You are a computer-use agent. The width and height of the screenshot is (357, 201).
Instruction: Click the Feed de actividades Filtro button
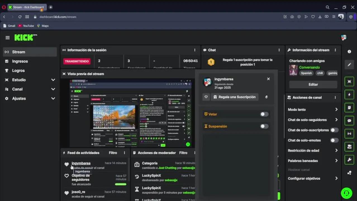tap(113, 153)
